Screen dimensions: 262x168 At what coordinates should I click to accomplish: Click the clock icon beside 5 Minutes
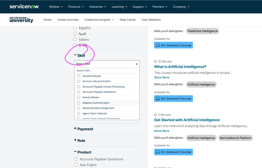tap(155, 115)
